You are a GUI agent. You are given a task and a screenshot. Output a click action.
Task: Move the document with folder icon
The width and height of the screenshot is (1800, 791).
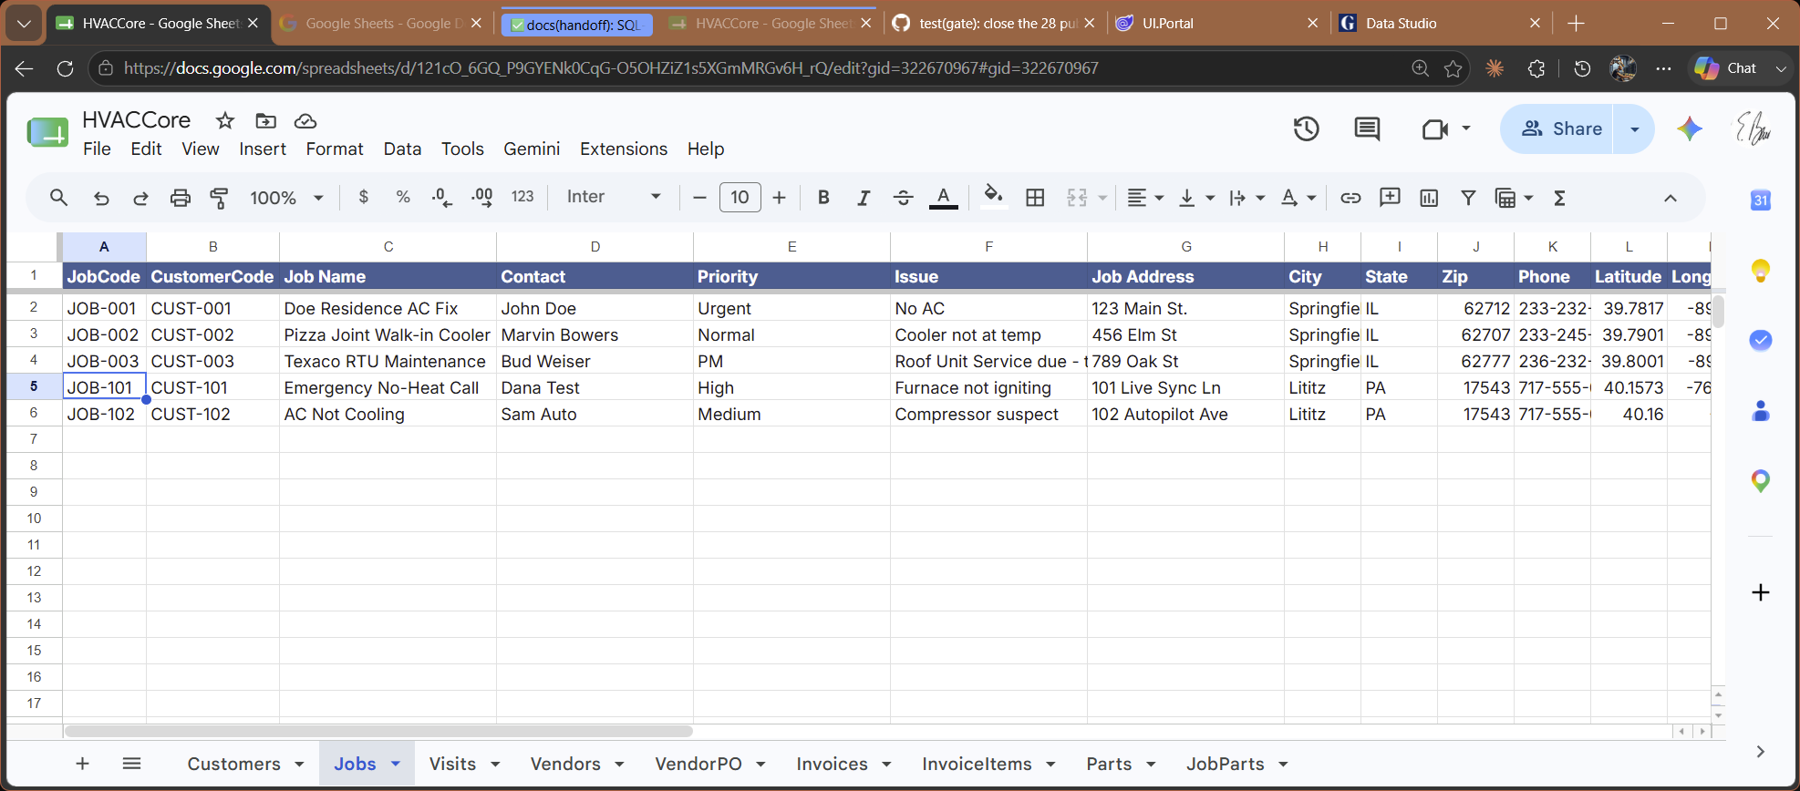(265, 120)
